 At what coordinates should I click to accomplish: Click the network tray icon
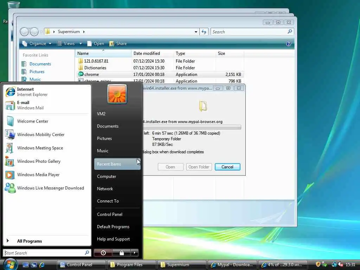334,264
